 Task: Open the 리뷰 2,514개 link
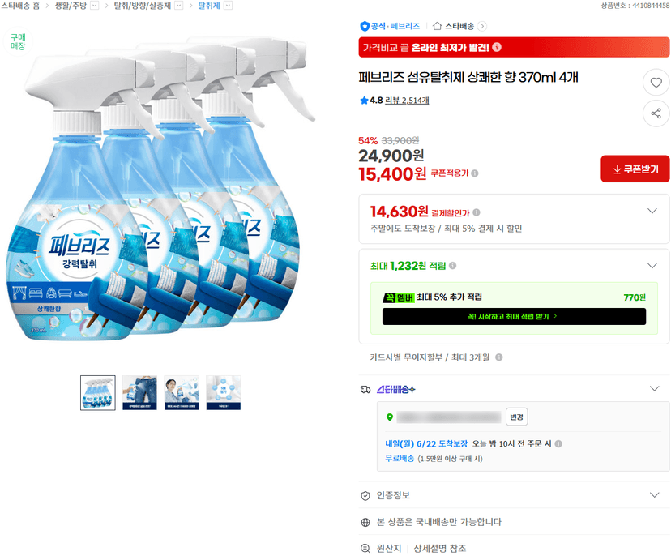(407, 101)
